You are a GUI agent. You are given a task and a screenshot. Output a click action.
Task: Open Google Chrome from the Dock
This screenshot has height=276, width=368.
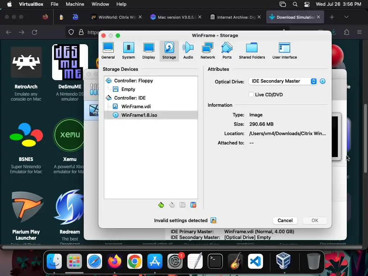[135, 261]
